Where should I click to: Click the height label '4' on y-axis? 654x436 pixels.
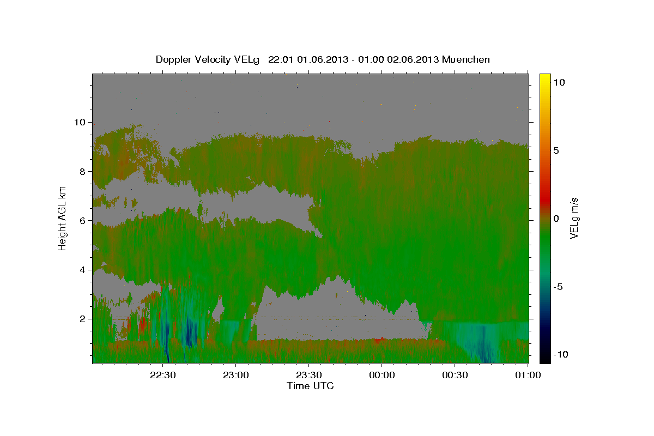point(82,270)
